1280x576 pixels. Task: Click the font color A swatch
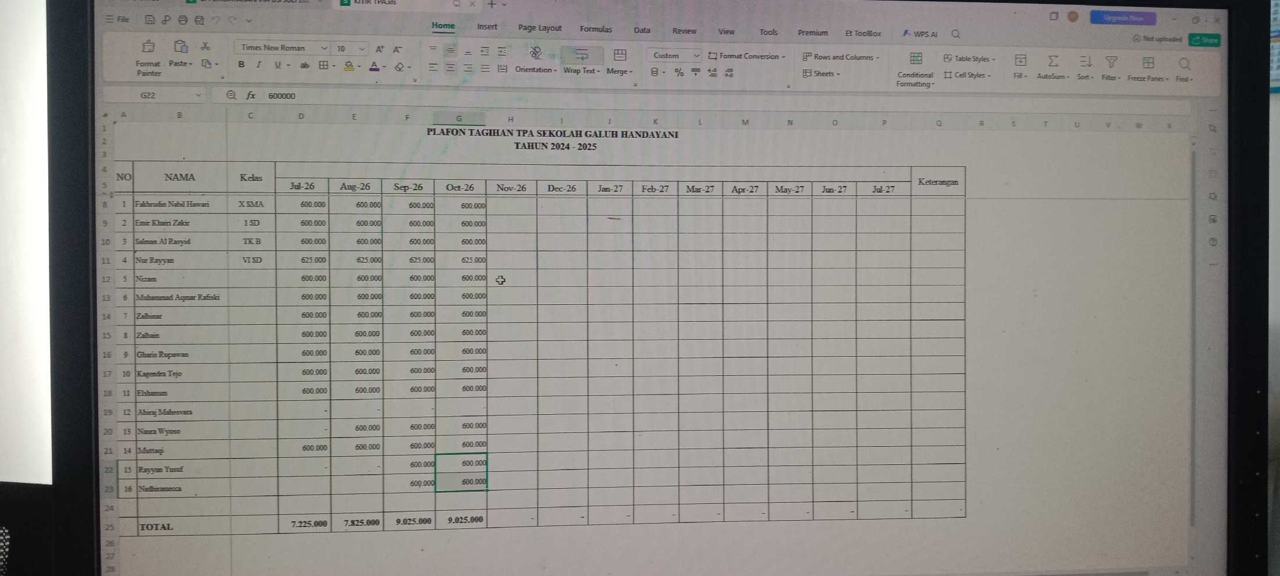click(x=375, y=66)
